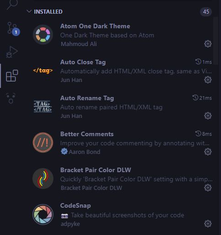Select the Extensions icon in activity bar

coord(12,76)
